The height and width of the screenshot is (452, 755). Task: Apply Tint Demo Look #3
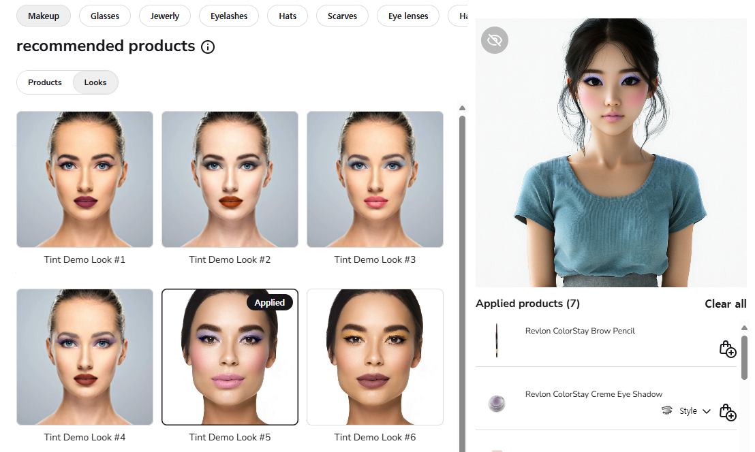375,179
